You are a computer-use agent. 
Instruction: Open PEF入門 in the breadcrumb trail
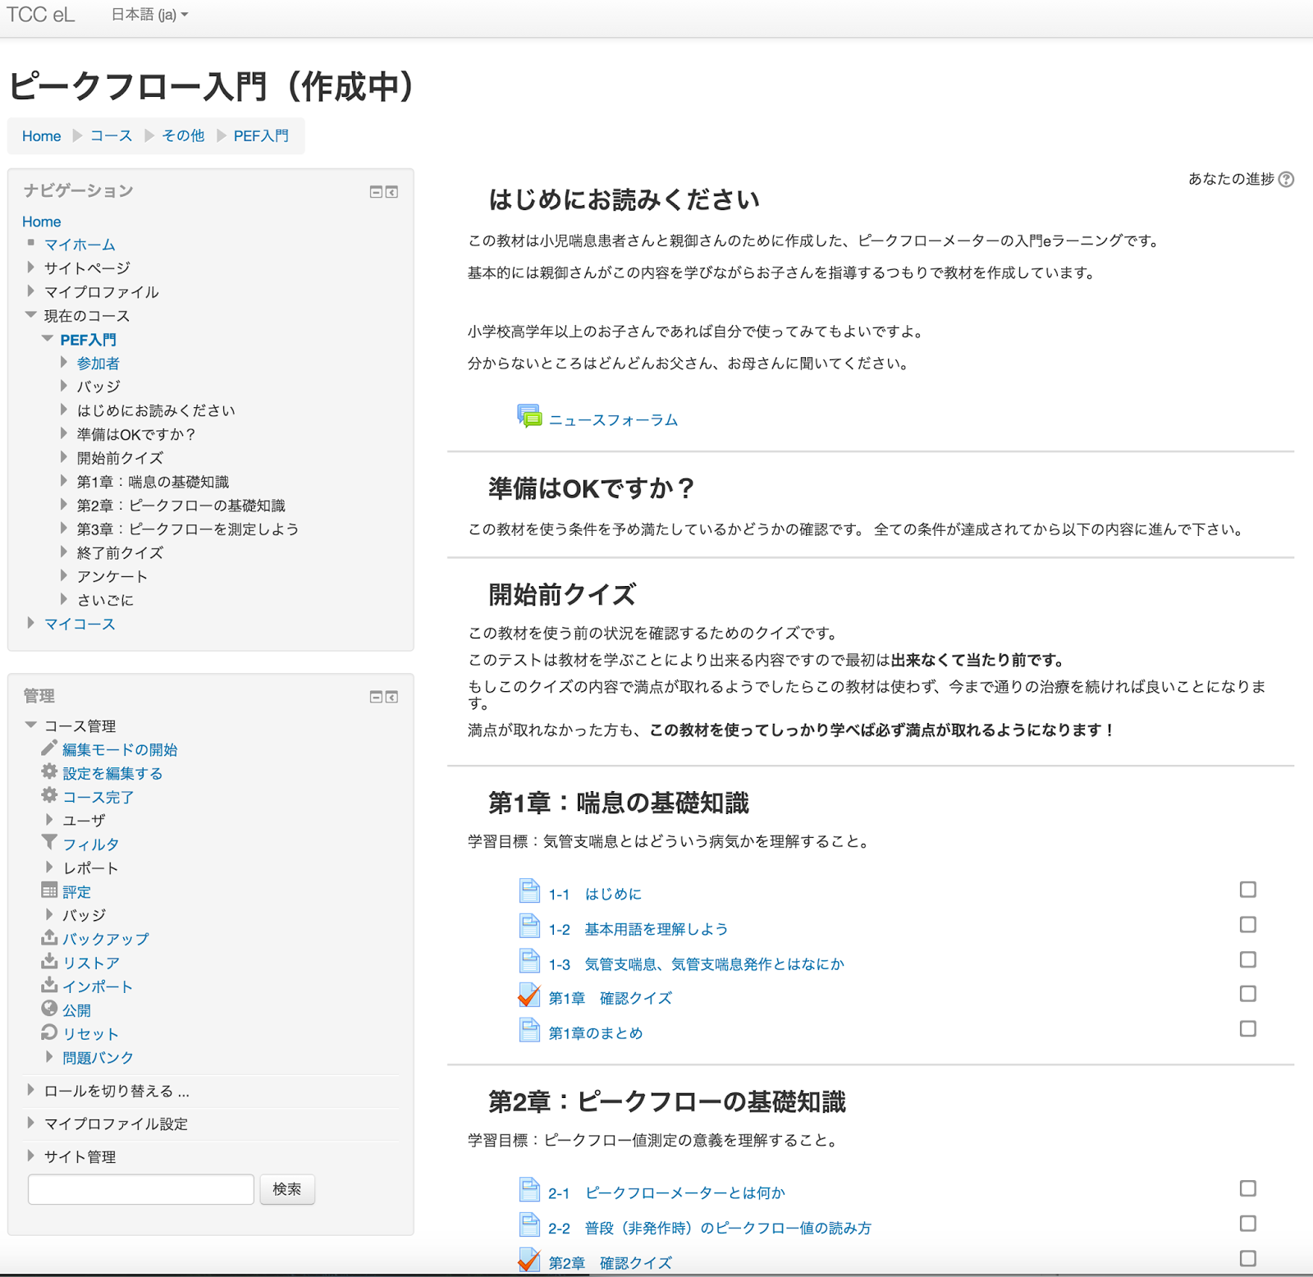coord(261,136)
